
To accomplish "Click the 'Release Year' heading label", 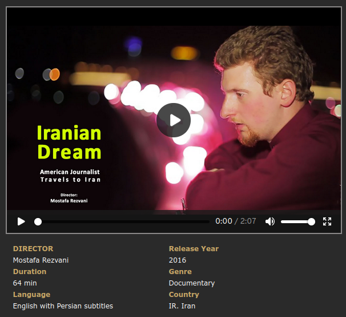I will (194, 249).
